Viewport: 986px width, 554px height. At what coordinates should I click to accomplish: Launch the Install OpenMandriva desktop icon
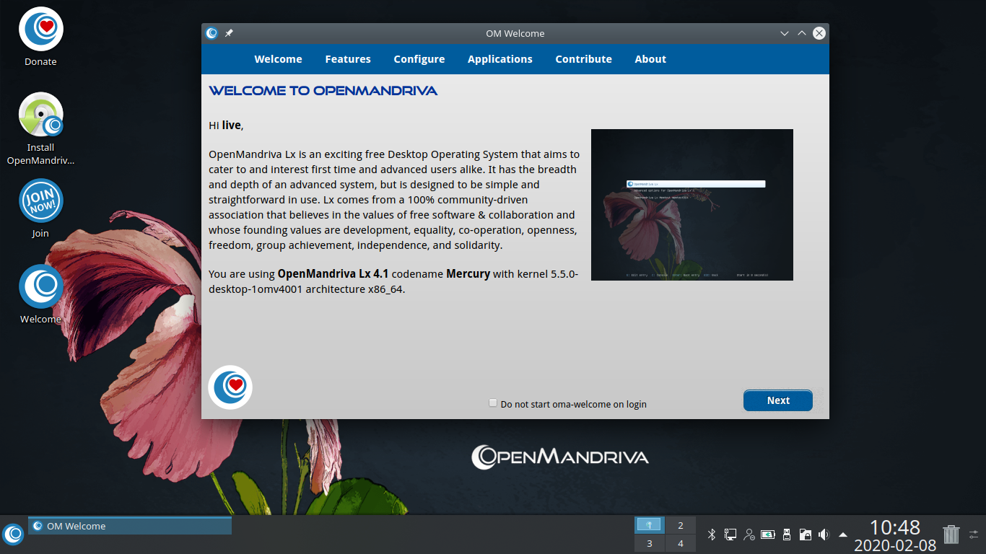pyautogui.click(x=40, y=128)
